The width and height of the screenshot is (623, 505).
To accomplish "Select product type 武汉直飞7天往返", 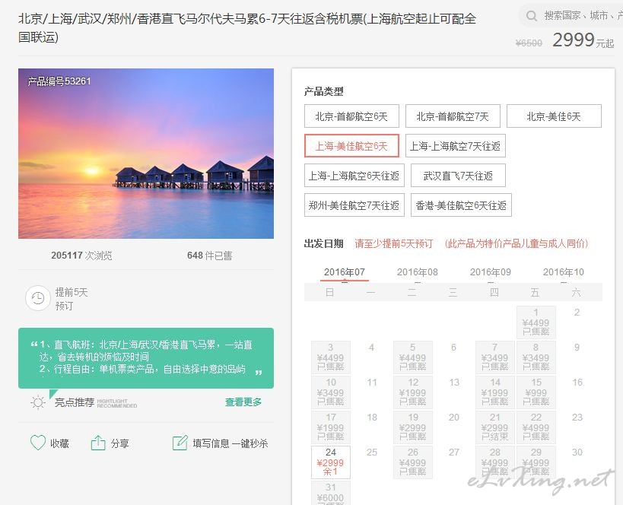I will point(458,176).
